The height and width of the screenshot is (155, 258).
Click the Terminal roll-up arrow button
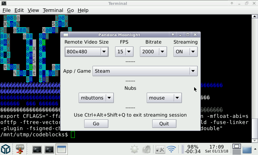(232, 3)
